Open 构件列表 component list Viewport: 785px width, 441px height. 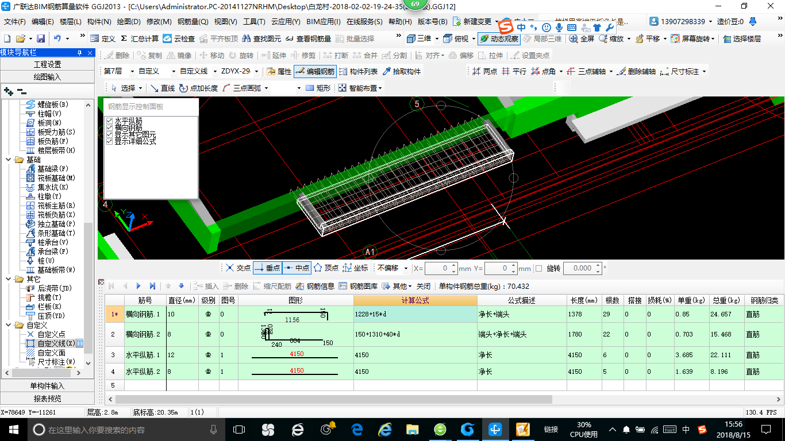coord(359,71)
